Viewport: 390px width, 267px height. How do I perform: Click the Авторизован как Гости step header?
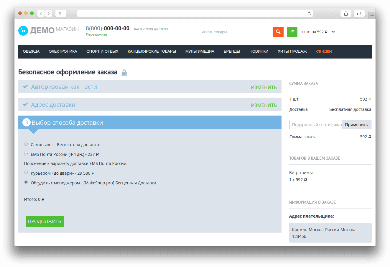(150, 86)
